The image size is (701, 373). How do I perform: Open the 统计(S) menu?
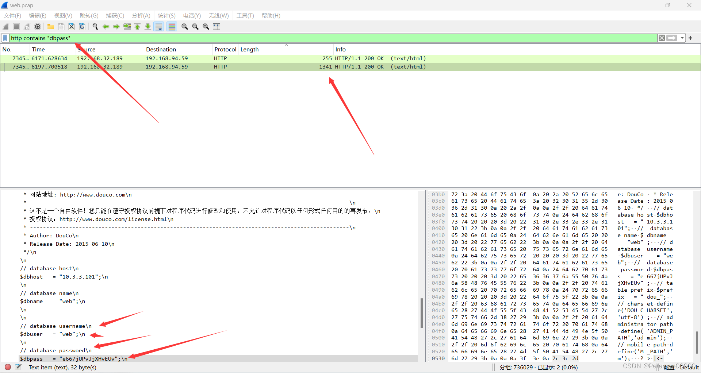click(x=166, y=16)
